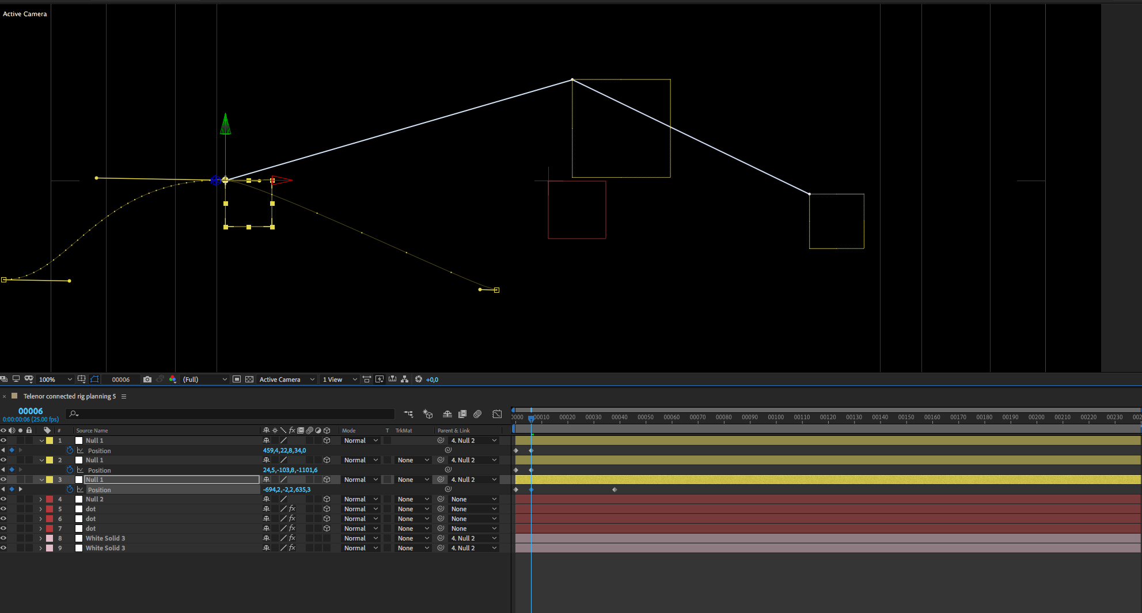The width and height of the screenshot is (1142, 613).
Task: Open the Graph Editor
Action: click(497, 414)
